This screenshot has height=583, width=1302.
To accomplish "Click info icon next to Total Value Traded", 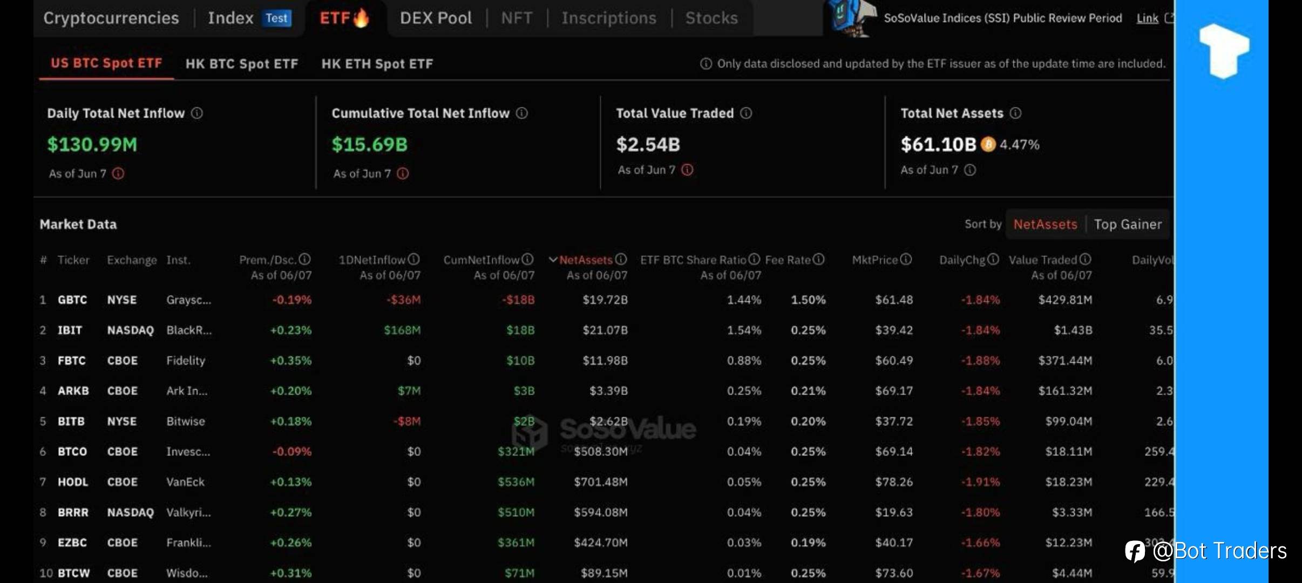I will click(x=745, y=113).
